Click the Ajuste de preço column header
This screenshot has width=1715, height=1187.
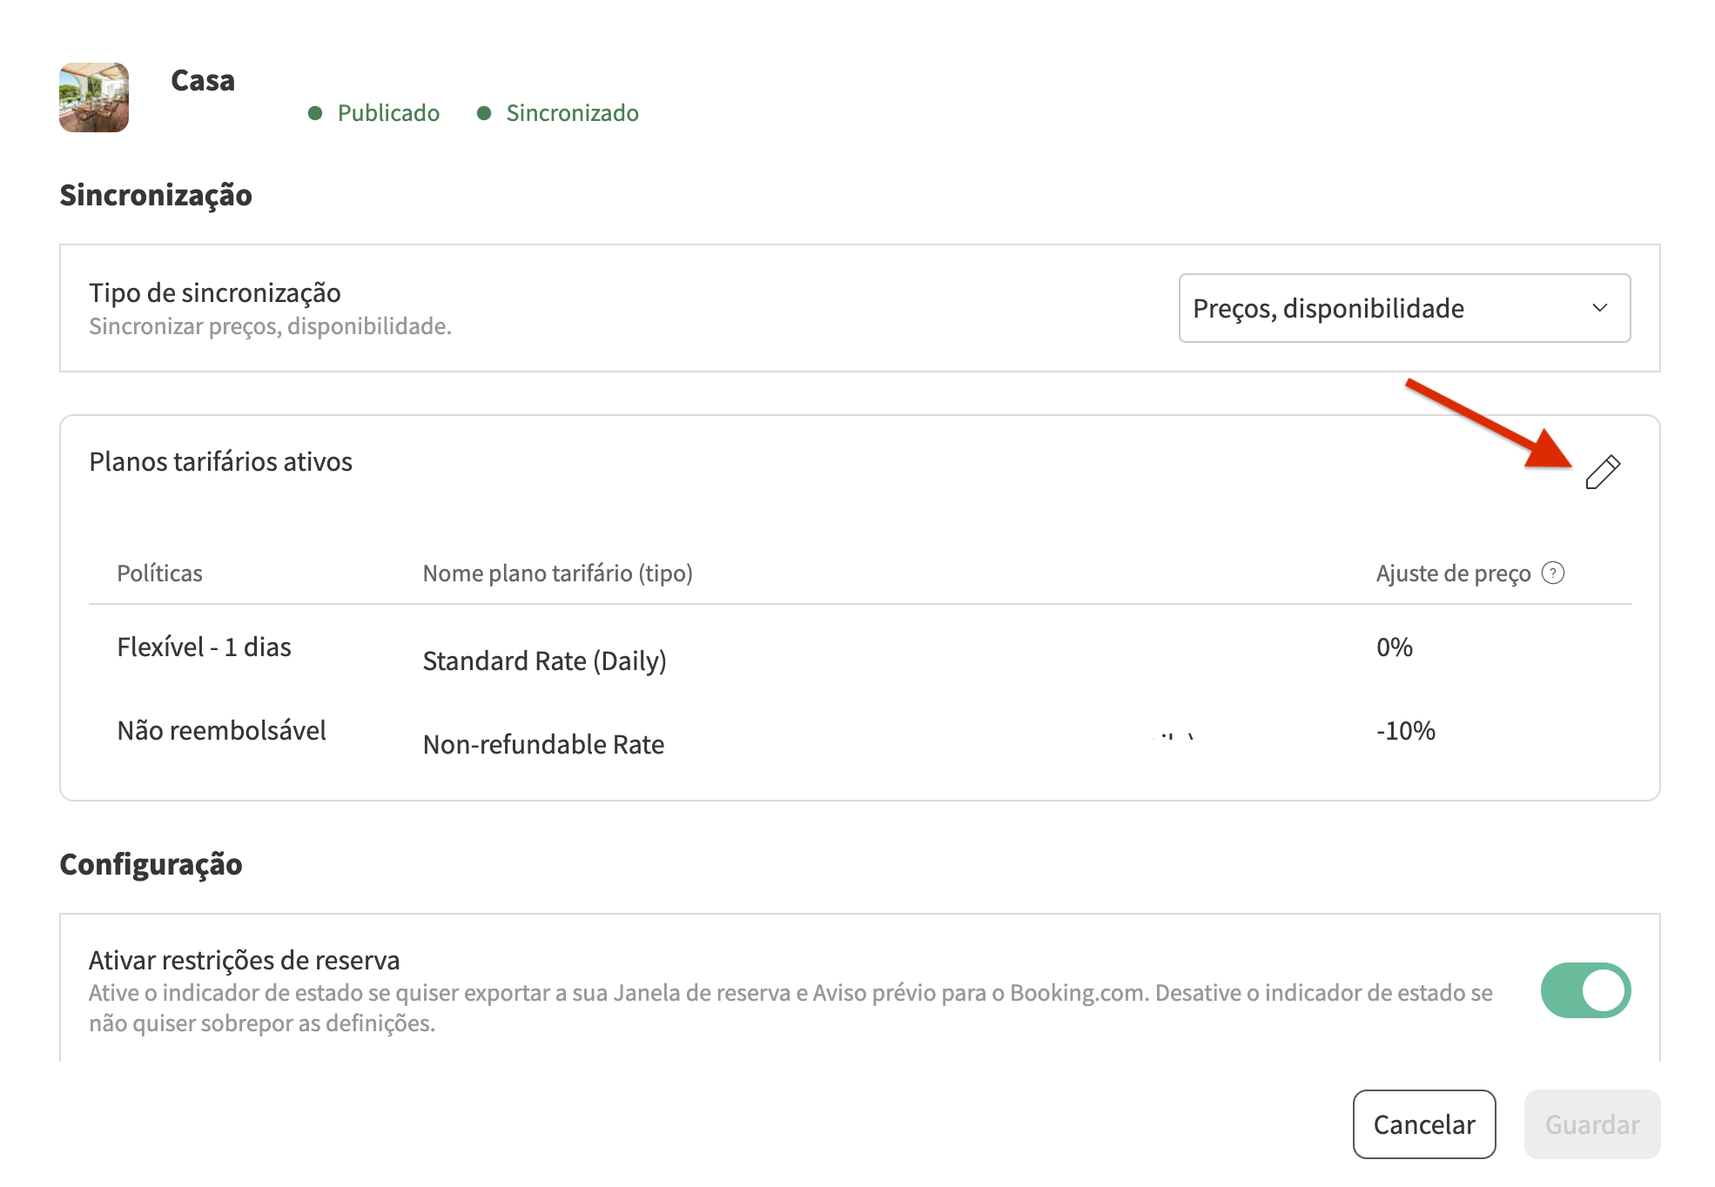(1452, 573)
